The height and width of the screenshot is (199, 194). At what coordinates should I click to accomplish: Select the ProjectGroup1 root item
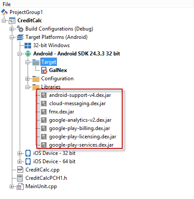26,12
